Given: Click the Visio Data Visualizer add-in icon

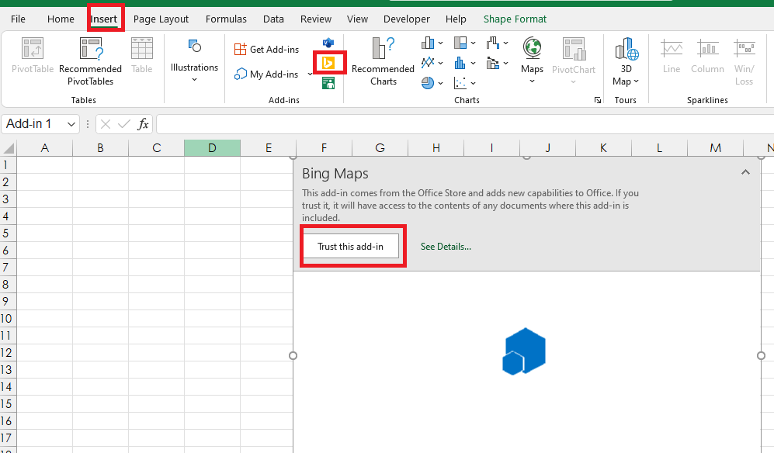Looking at the screenshot, I should 328,43.
